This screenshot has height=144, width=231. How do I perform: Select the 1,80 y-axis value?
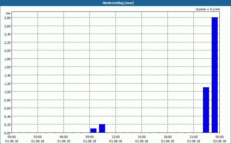(8, 59)
